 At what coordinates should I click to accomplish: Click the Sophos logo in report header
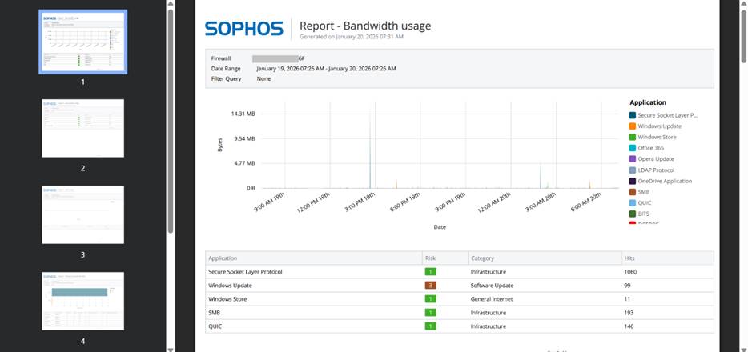point(243,29)
